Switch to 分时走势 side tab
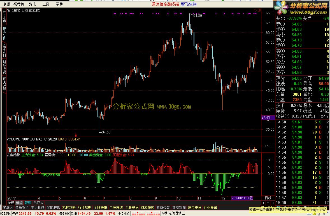The width and height of the screenshot is (330, 216). click(x=4, y=17)
